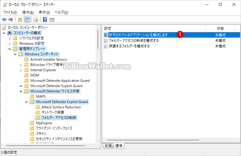Click the folder icon for MpEngine
The height and width of the screenshot is (156, 241).
pyautogui.click(x=32, y=123)
